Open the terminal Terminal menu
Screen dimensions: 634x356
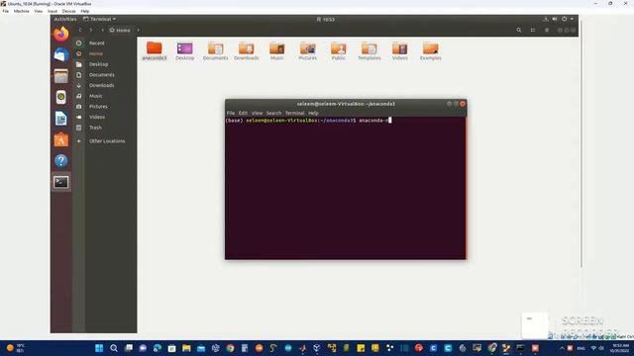tap(295, 113)
